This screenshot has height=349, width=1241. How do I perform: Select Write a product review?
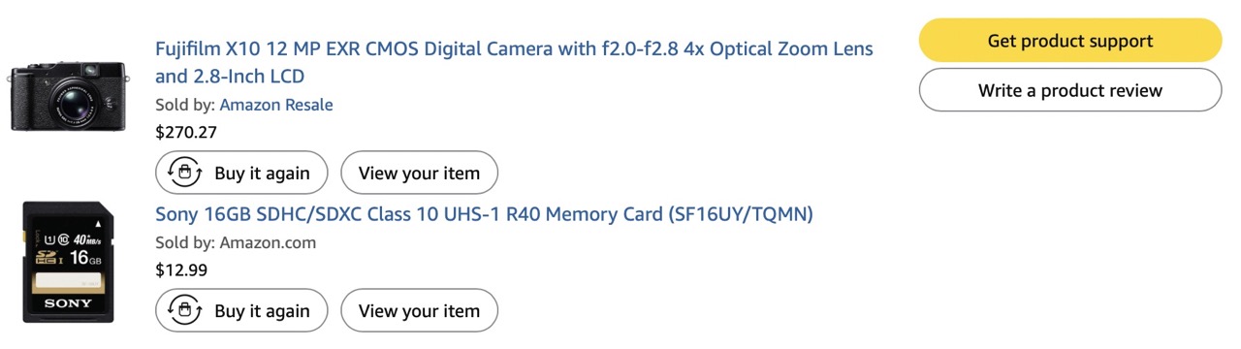1070,90
